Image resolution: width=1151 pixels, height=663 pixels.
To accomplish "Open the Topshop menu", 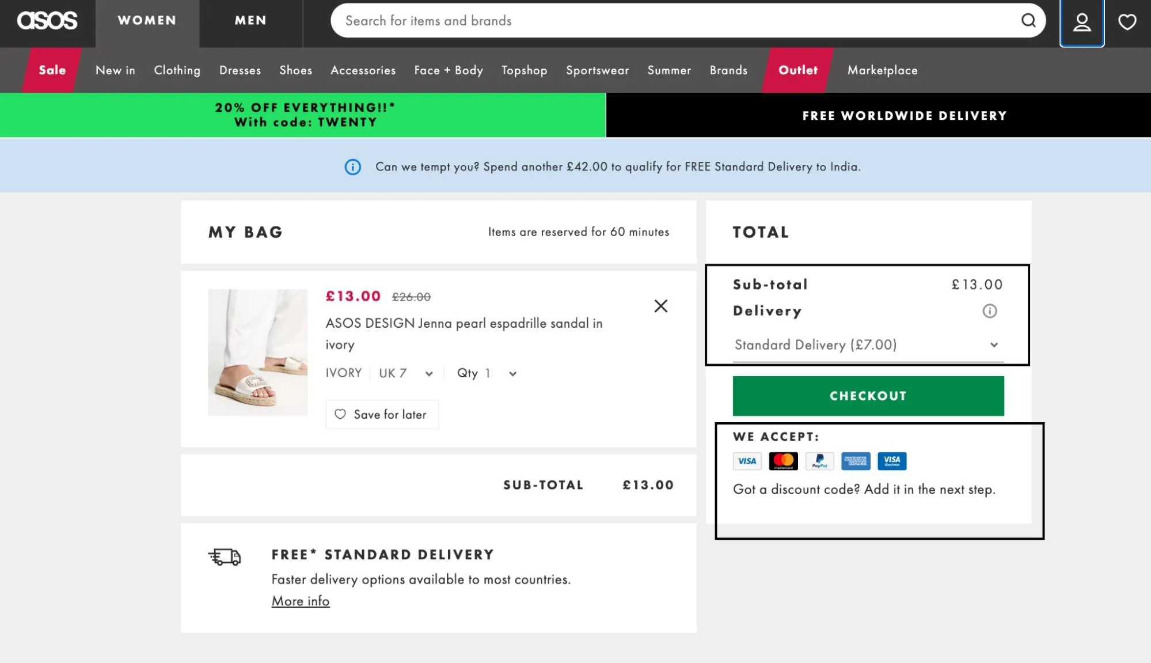I will [x=525, y=70].
